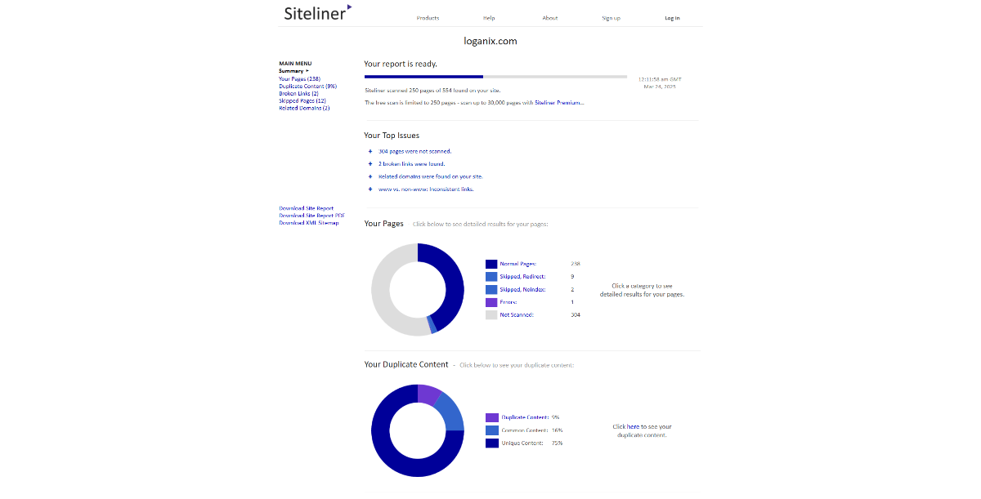Click the Your Pages donut chart
This screenshot has height=499, width=981.
click(418, 289)
